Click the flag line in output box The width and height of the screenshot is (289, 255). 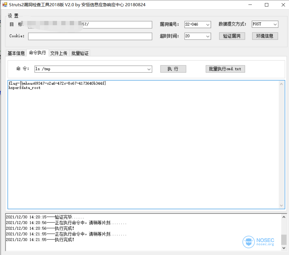tap(57, 83)
